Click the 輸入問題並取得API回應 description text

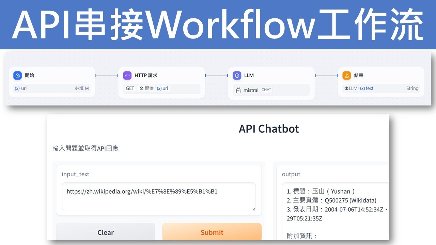[85, 148]
